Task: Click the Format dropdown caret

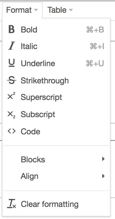Action: (x=36, y=10)
